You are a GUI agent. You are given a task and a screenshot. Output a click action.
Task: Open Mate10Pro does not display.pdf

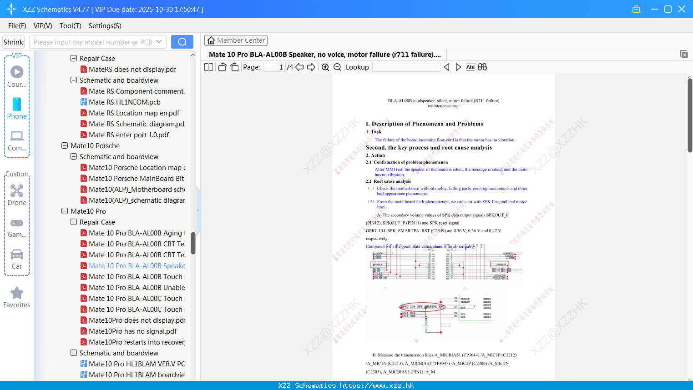click(132, 320)
